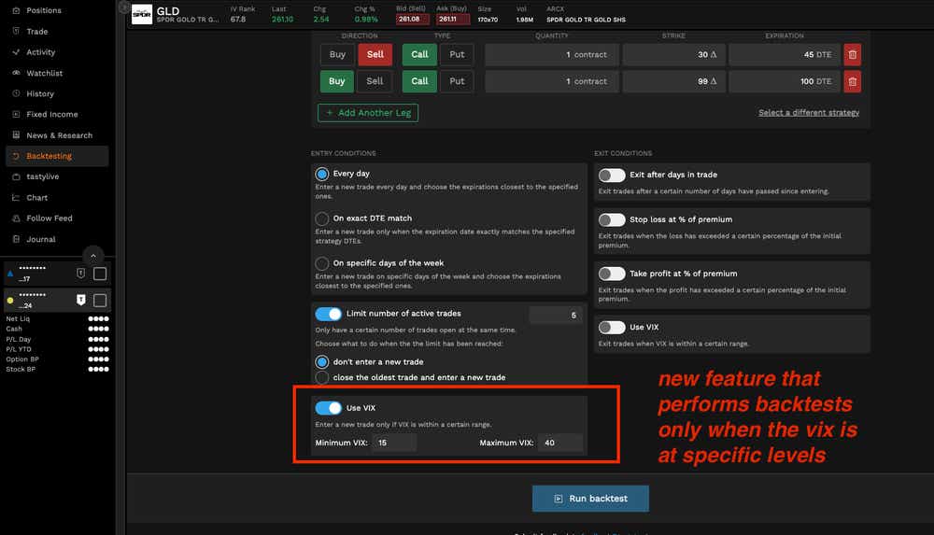Open the Backtesting page
934x535 pixels.
click(49, 156)
